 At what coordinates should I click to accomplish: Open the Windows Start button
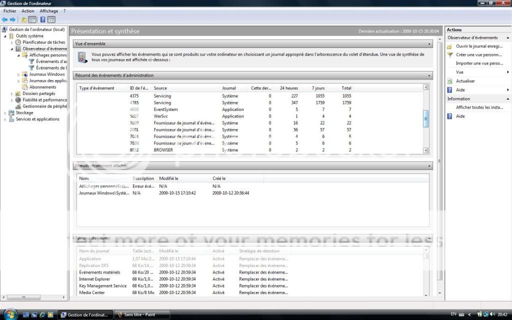click(x=10, y=314)
